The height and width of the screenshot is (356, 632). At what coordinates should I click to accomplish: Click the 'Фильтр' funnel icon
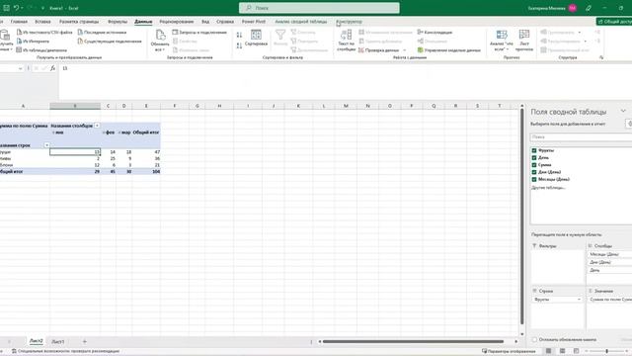coord(280,35)
